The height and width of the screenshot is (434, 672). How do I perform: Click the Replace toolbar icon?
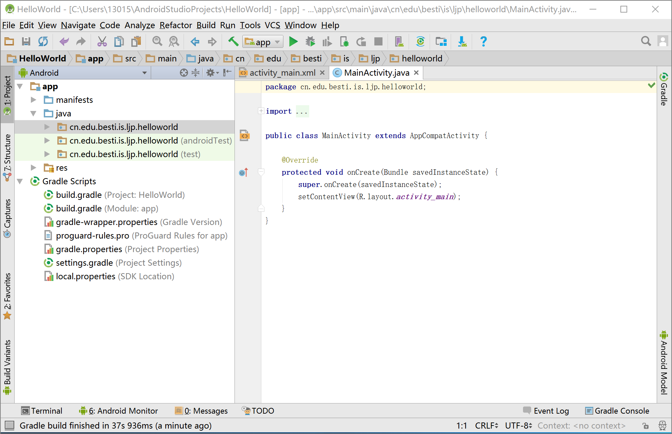(174, 42)
